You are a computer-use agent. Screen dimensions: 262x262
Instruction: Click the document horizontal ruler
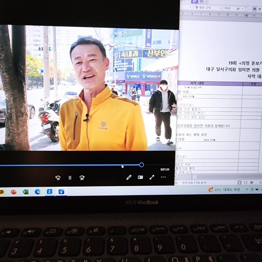(x=221, y=15)
